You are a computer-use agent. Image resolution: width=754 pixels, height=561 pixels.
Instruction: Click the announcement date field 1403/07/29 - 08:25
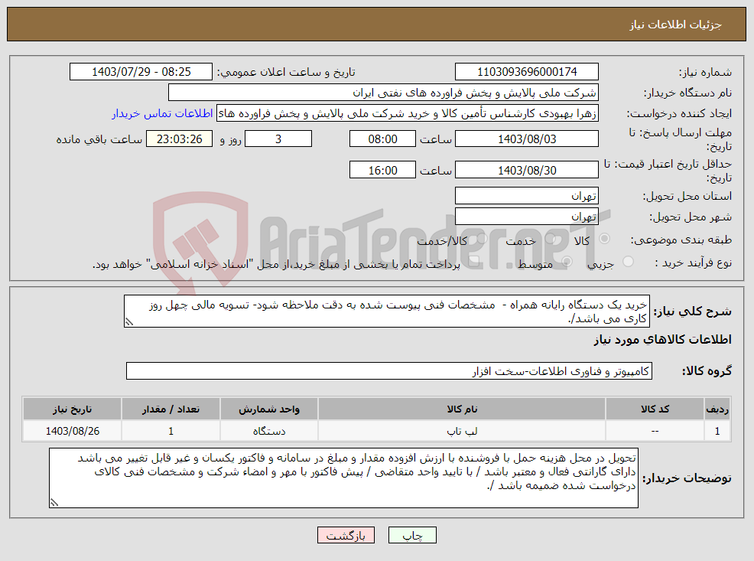point(141,72)
